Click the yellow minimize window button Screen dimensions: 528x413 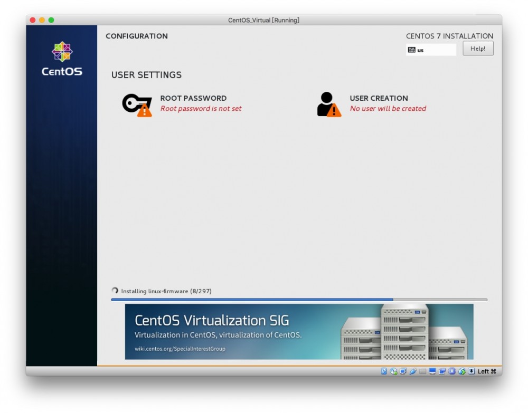click(x=42, y=20)
